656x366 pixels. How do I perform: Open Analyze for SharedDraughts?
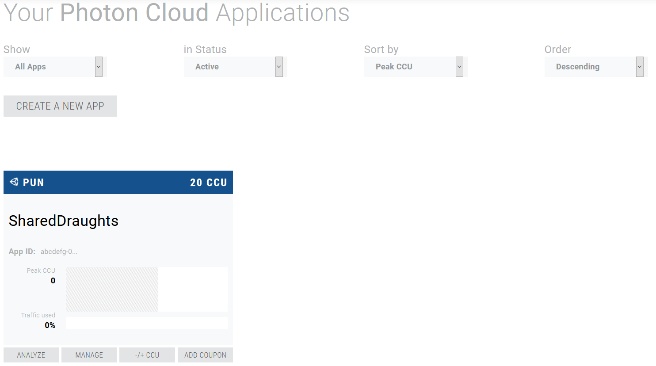click(x=31, y=355)
